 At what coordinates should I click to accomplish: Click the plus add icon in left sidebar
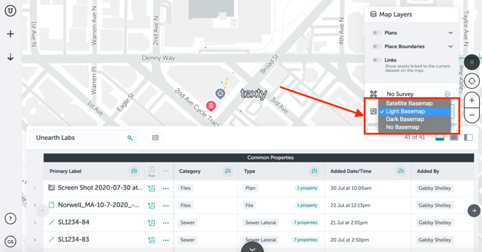(x=11, y=34)
